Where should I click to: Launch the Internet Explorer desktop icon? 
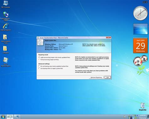6,27
